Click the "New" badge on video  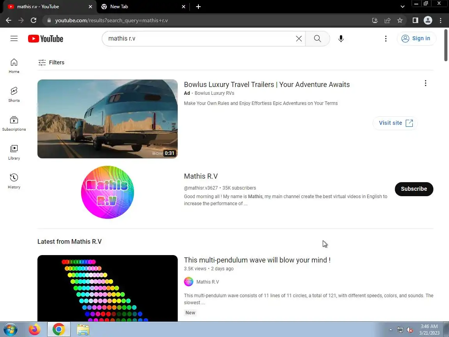pyautogui.click(x=190, y=313)
